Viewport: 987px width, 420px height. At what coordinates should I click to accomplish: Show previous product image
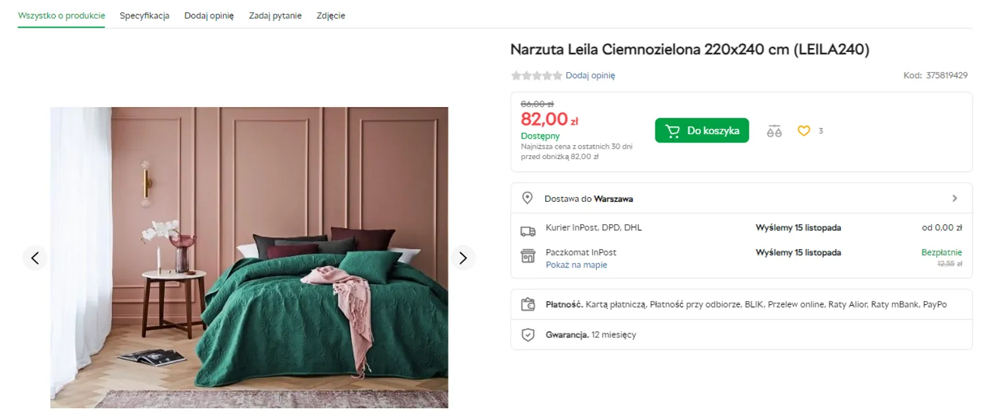click(35, 258)
